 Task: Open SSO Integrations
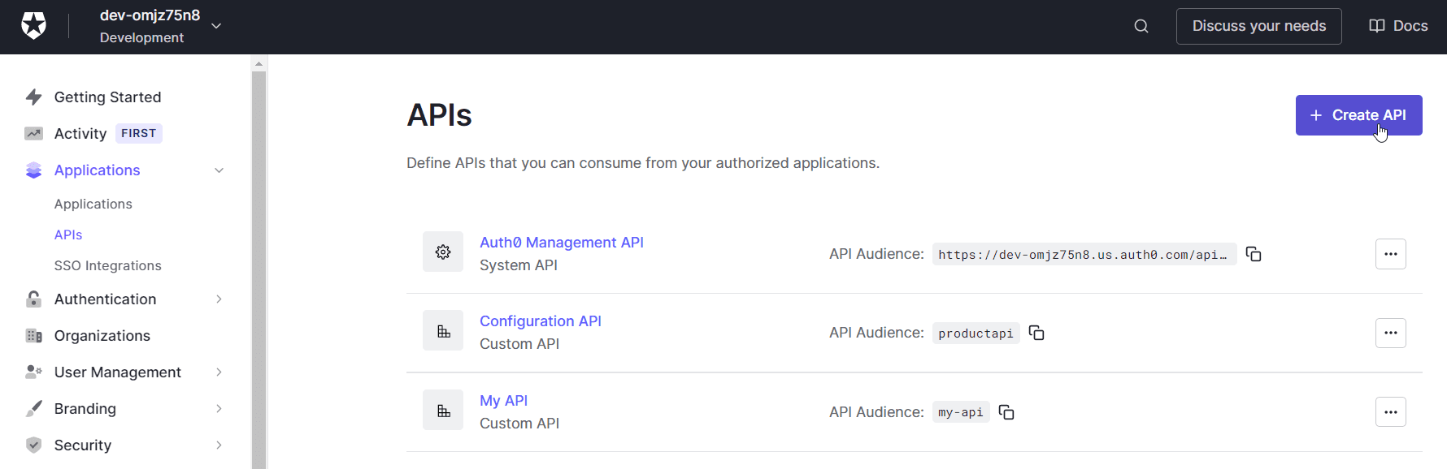(x=108, y=266)
